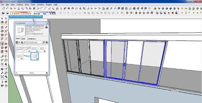This screenshot has width=202, height=103.
Task: Select the Circle tool
Action: pyautogui.click(x=2, y=31)
